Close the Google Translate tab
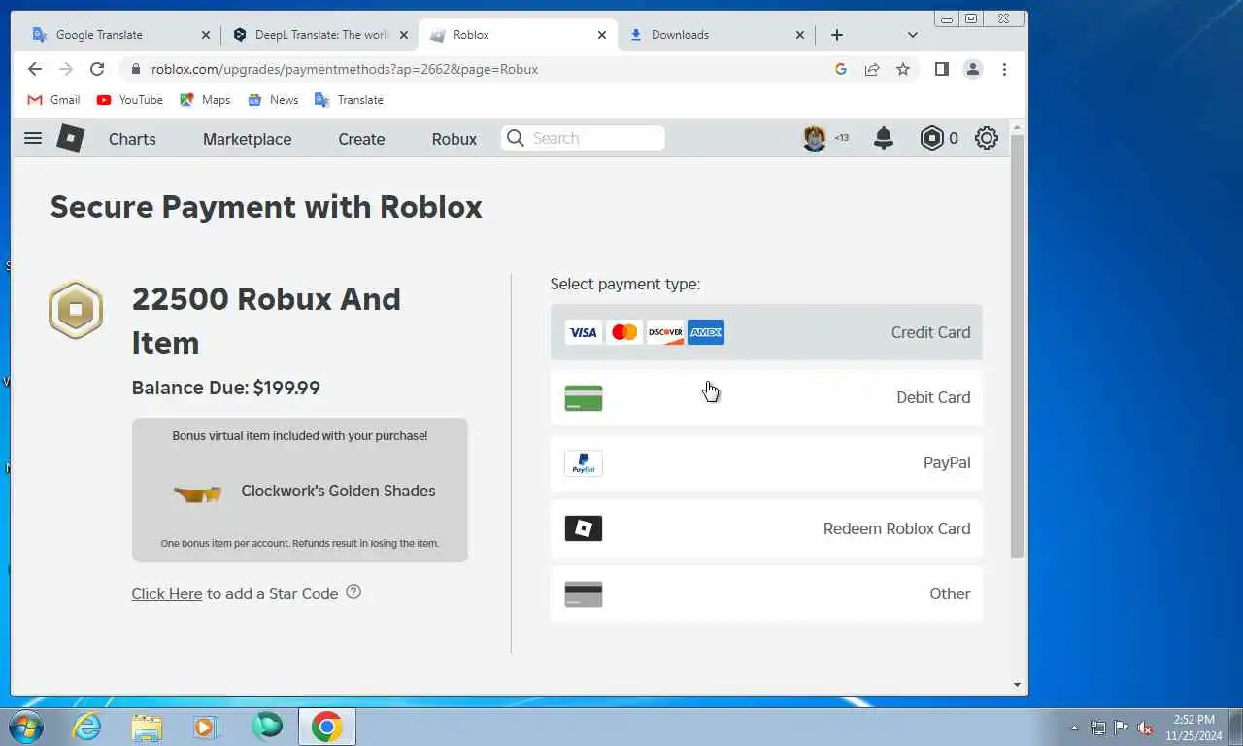The height and width of the screenshot is (746, 1243). pos(205,35)
